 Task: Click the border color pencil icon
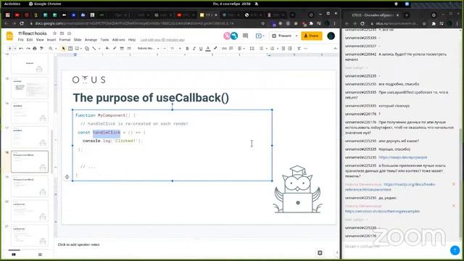(115, 49)
